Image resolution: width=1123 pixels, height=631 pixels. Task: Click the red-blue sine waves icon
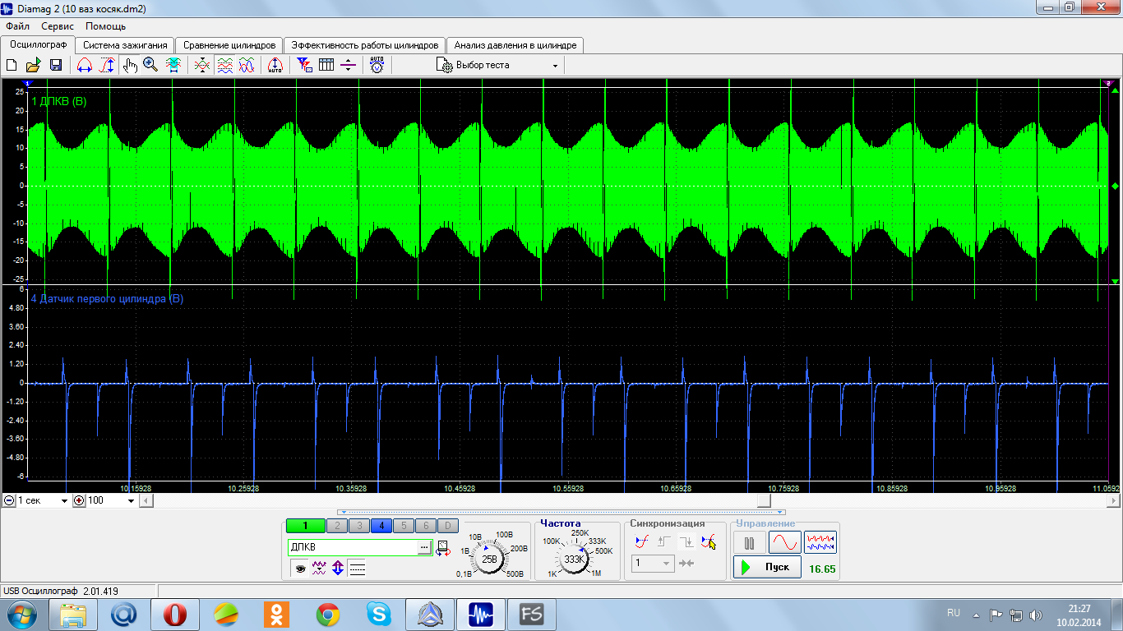click(x=246, y=66)
